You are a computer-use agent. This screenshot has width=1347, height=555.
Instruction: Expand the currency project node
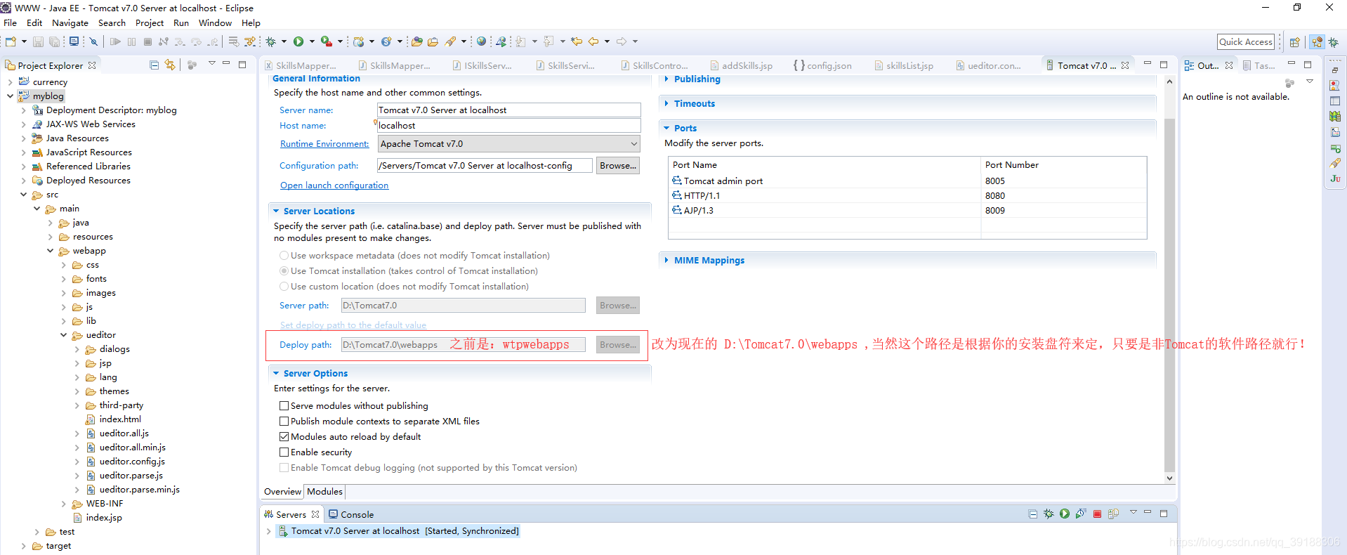pos(10,82)
